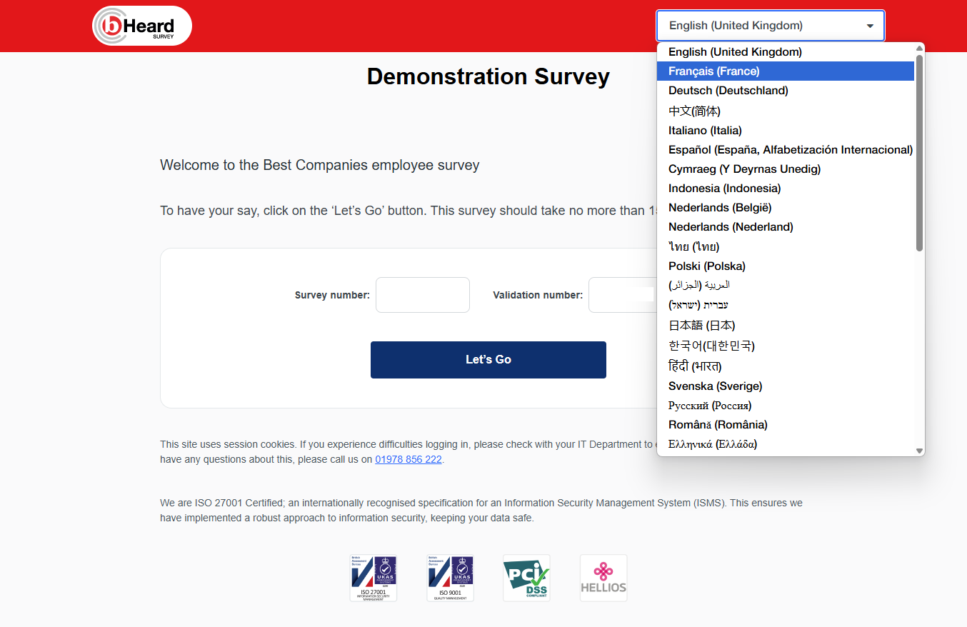Click the ISO 27001 certification badge
This screenshot has height=627, width=967.
click(373, 578)
